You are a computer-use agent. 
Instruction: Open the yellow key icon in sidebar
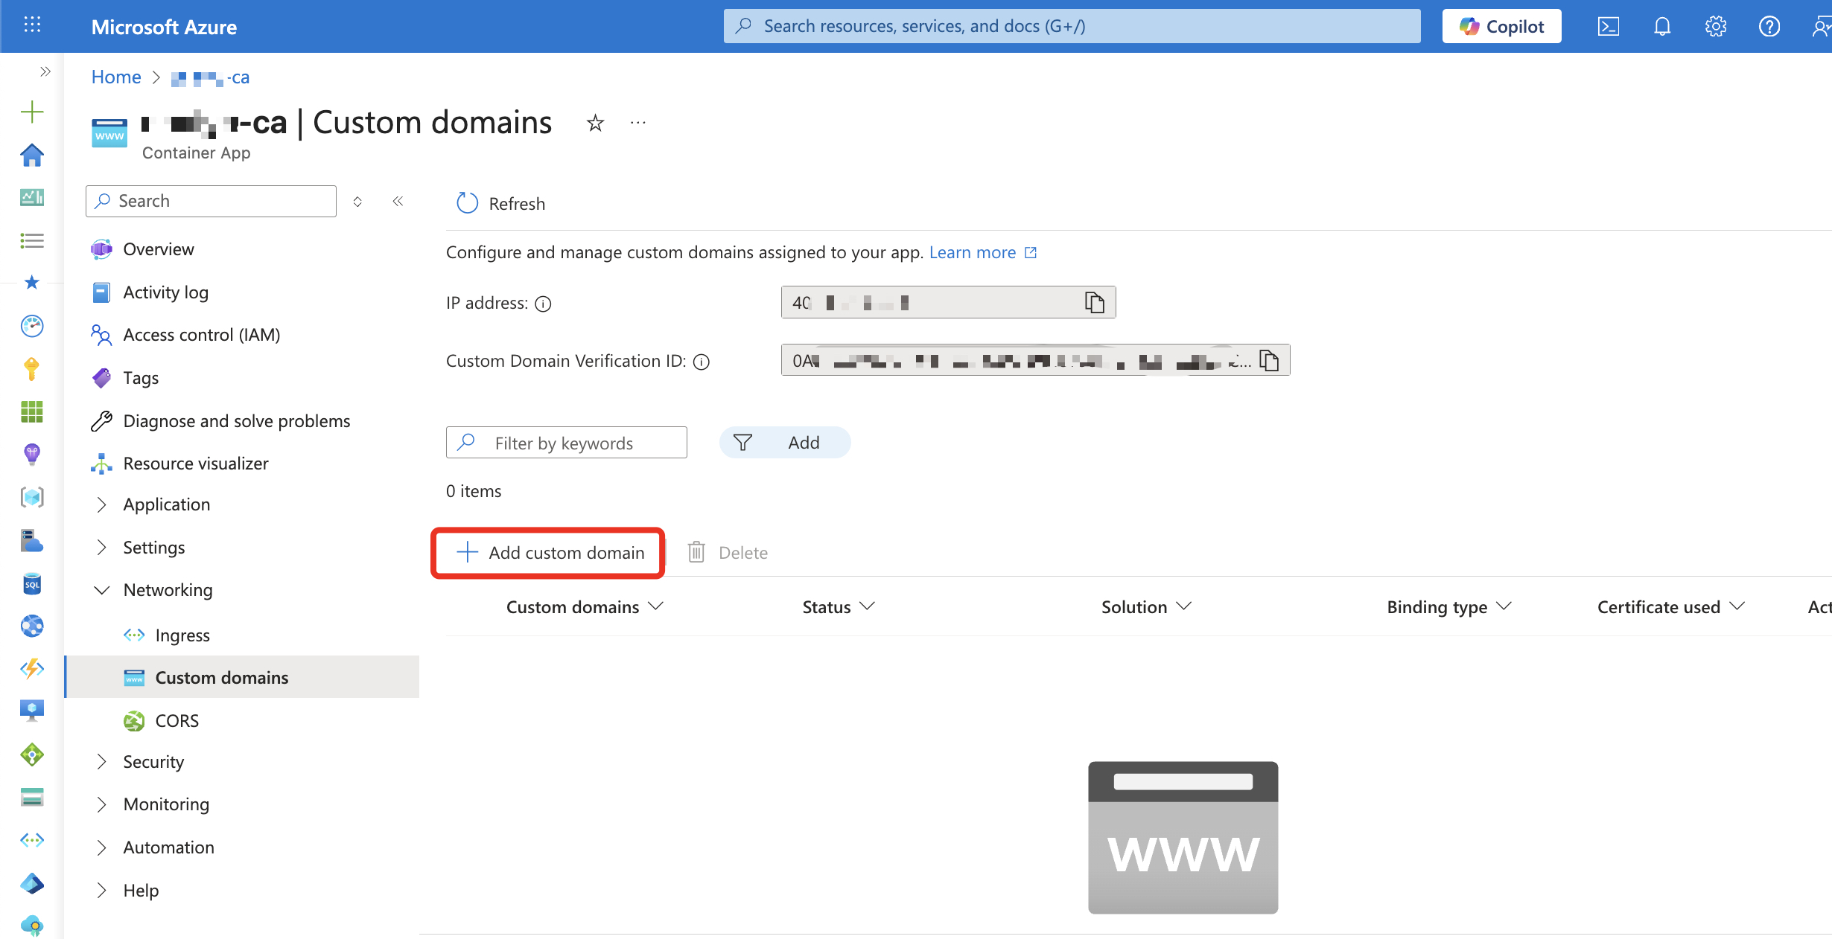(32, 368)
